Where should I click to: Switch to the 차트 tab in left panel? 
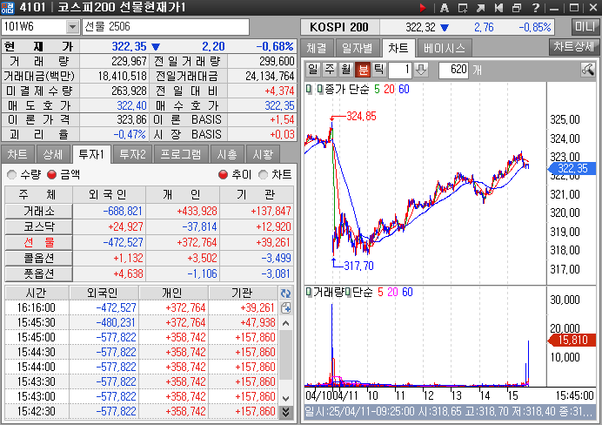click(x=17, y=154)
